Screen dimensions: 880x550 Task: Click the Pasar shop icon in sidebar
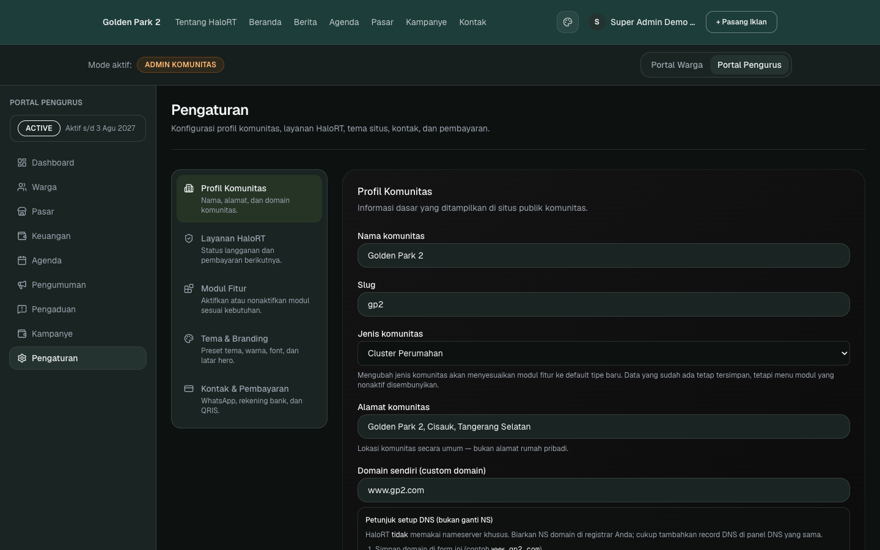22,211
